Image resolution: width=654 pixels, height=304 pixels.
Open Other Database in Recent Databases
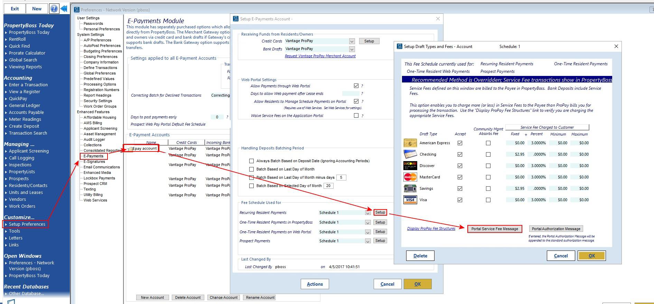tap(26, 294)
